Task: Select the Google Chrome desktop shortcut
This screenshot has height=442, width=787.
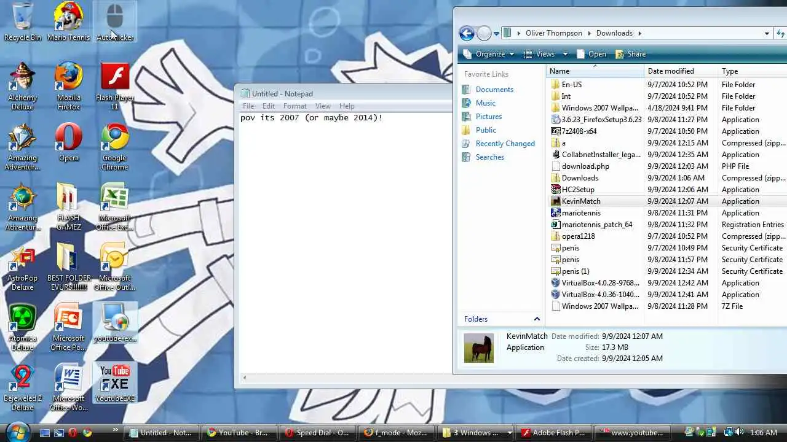Action: (115, 146)
